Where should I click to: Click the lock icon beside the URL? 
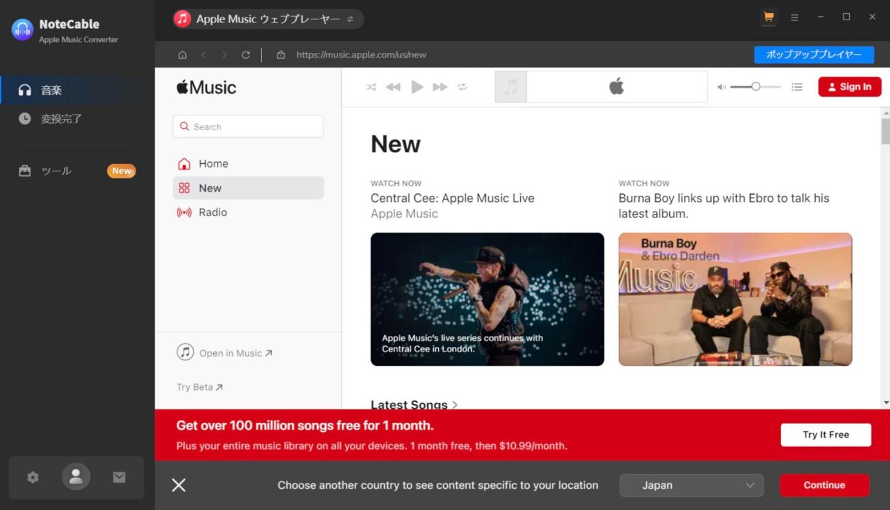(x=281, y=55)
